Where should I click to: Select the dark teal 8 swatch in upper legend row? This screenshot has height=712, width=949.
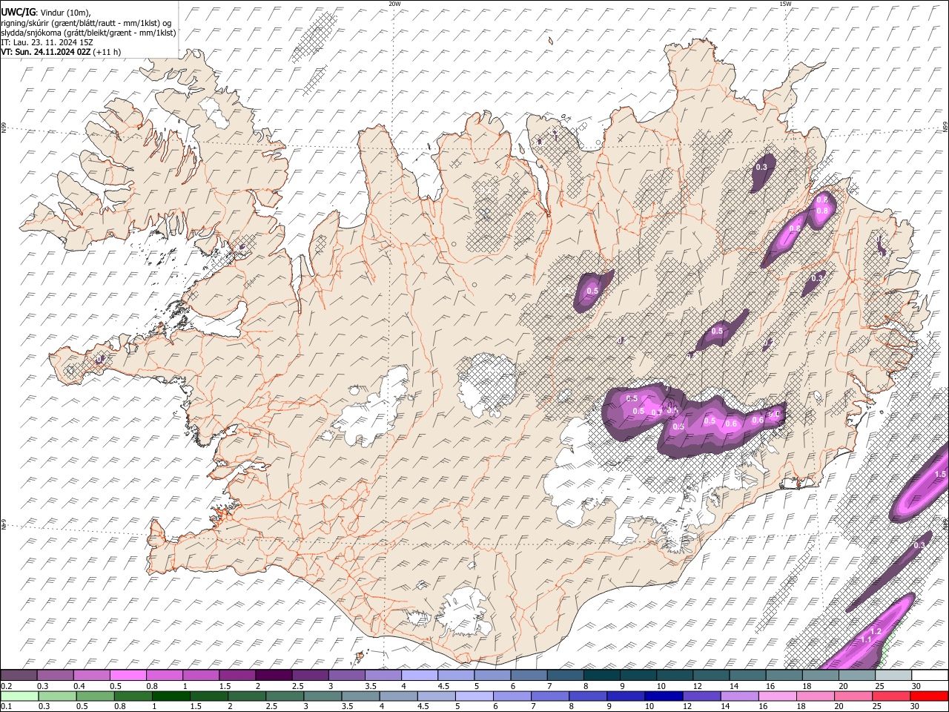coord(602,675)
